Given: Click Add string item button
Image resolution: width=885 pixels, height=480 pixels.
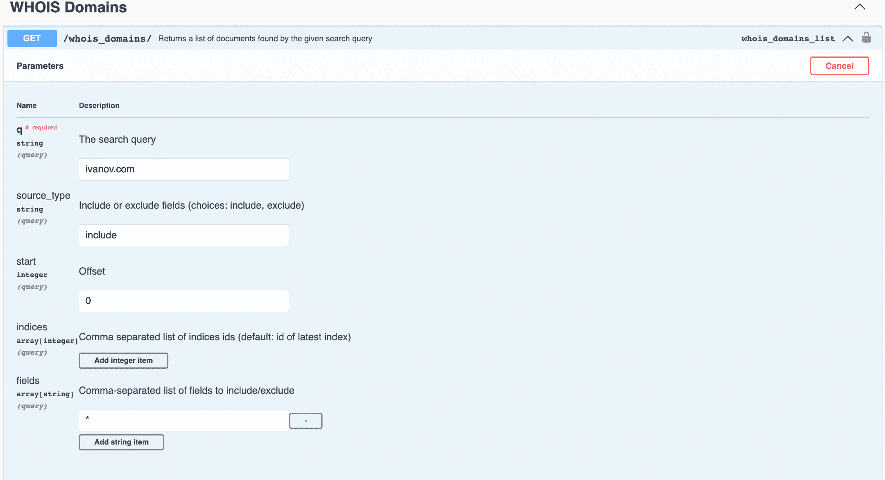Looking at the screenshot, I should [121, 442].
